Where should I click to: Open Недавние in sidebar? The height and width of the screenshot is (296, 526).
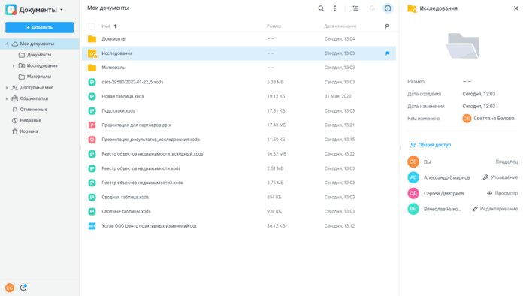(x=31, y=121)
